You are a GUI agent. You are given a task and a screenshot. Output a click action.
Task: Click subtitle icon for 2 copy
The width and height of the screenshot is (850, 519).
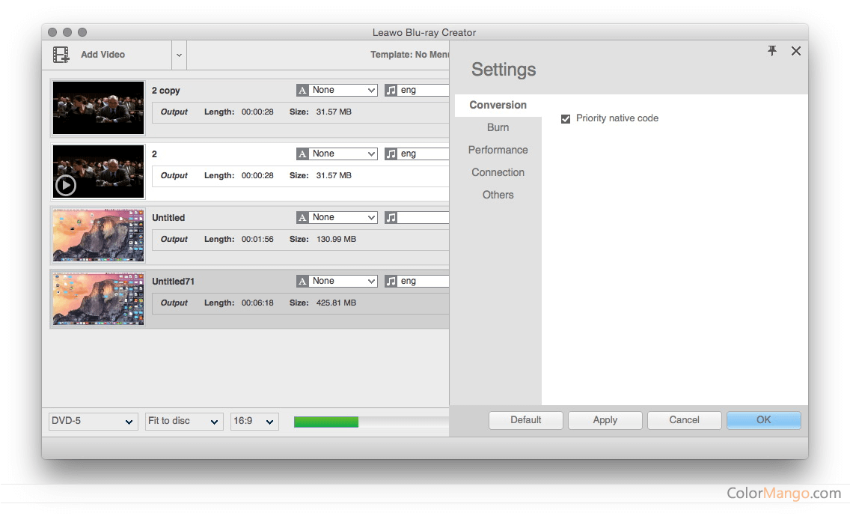click(302, 90)
